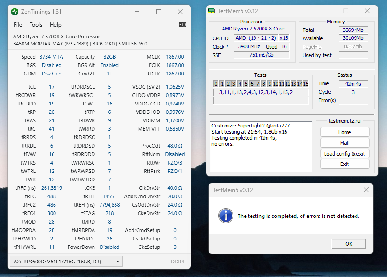Click the tSTAG value 218

[x=109, y=213]
